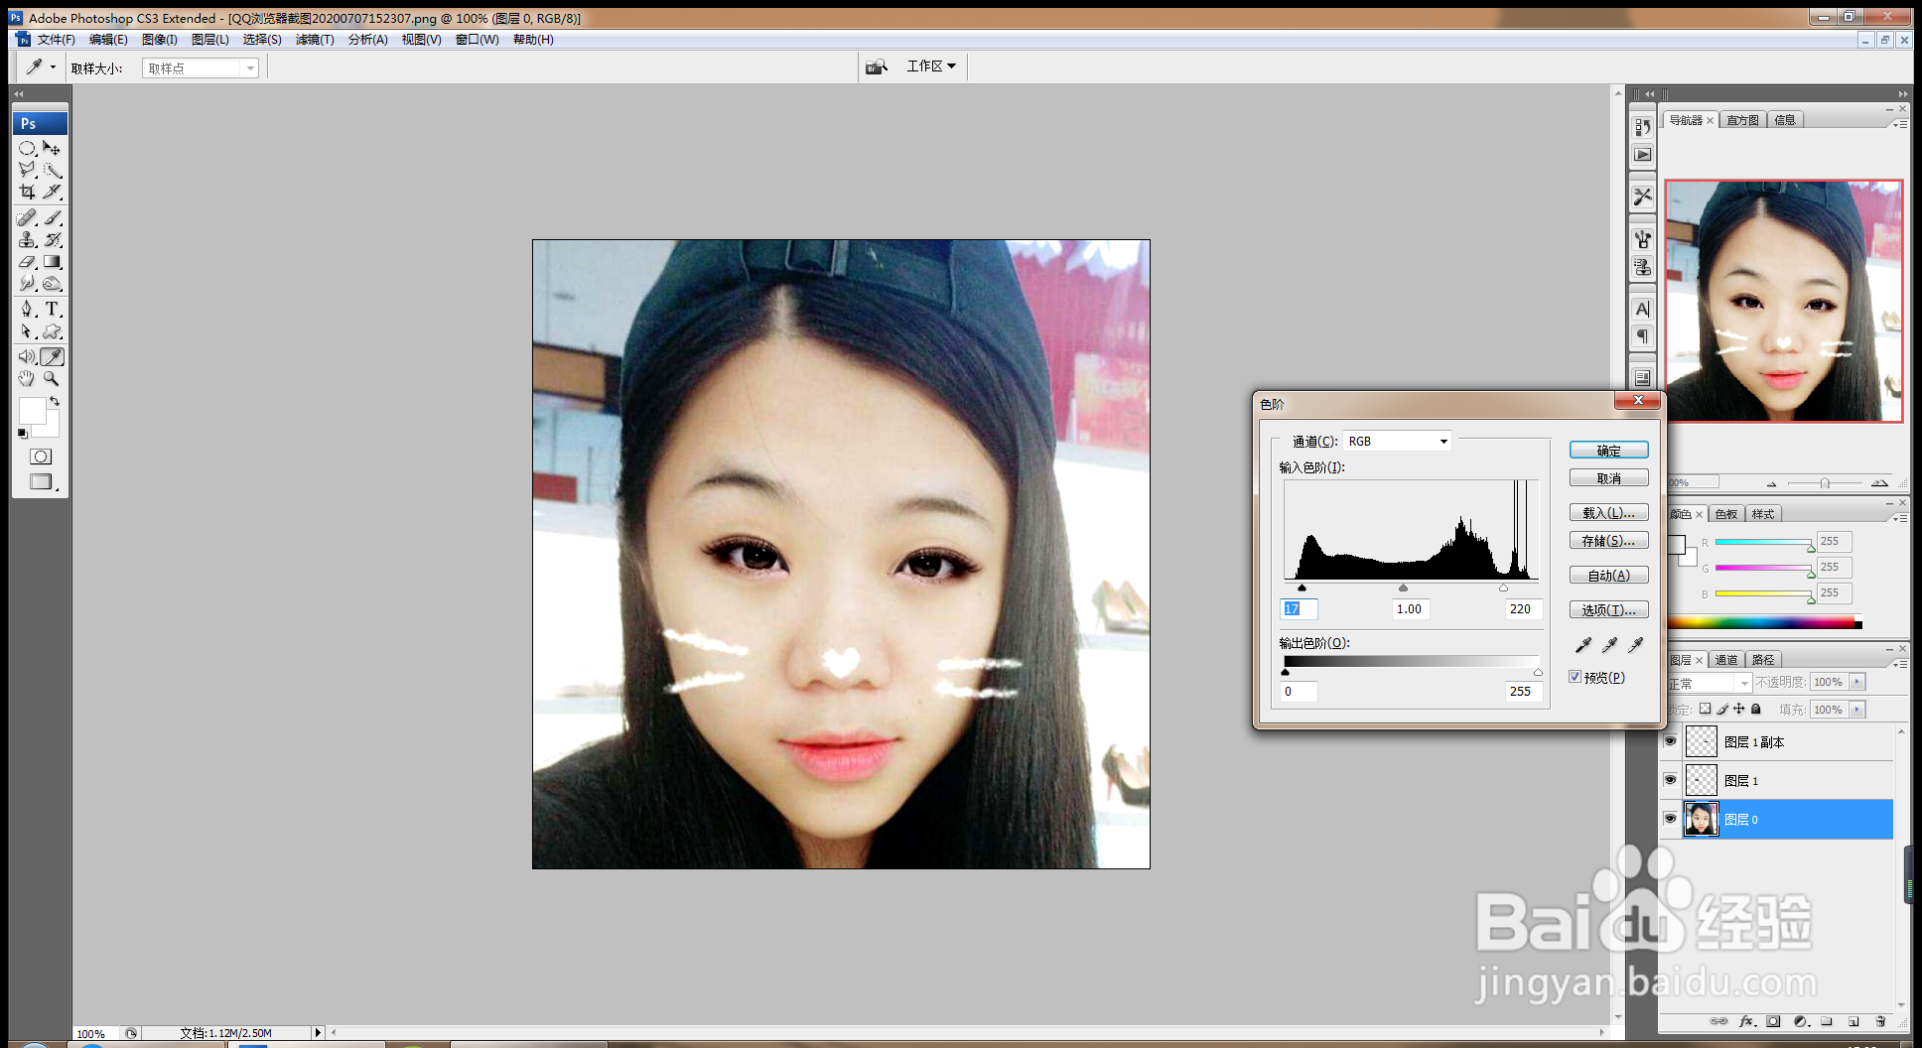Select the Eraser tool

click(27, 262)
